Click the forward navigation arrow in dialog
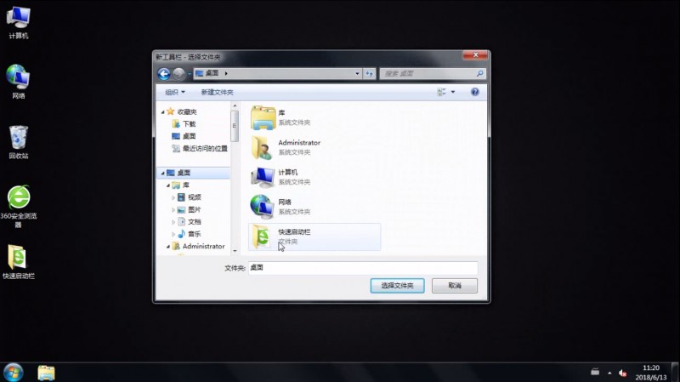This screenshot has height=382, width=680. coord(178,74)
